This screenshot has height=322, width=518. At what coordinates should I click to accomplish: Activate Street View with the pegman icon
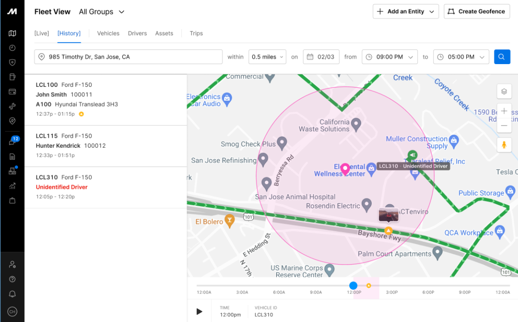504,145
